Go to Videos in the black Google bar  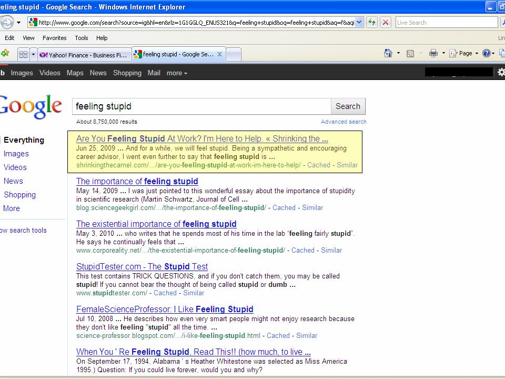(50, 73)
